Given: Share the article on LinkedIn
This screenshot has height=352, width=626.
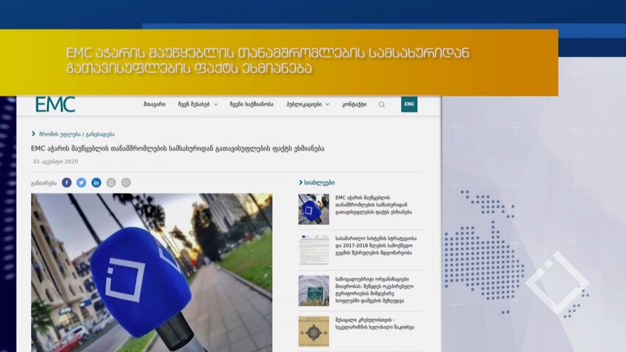Looking at the screenshot, I should (97, 183).
